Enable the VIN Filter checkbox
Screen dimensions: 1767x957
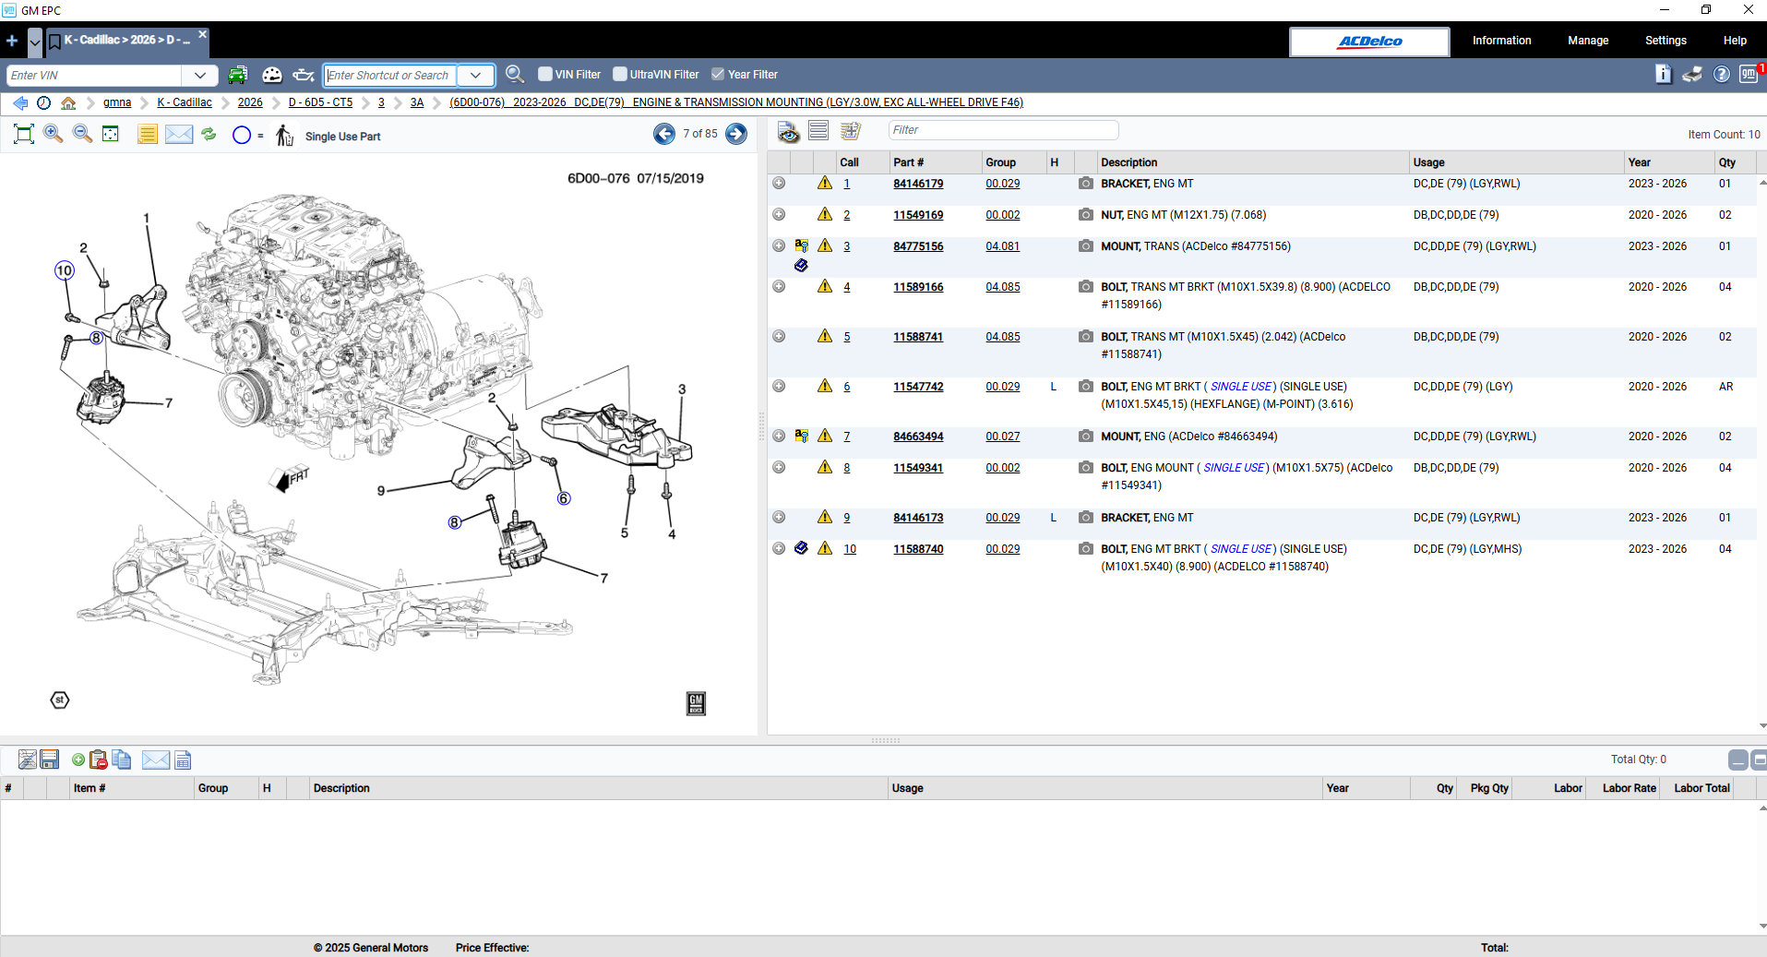[544, 74]
